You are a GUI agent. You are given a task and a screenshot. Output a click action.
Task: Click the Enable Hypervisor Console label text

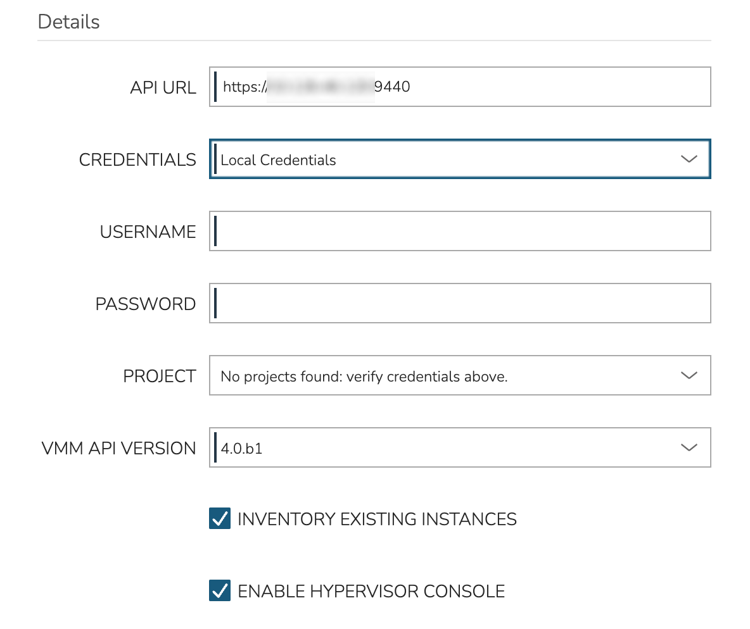(x=371, y=592)
